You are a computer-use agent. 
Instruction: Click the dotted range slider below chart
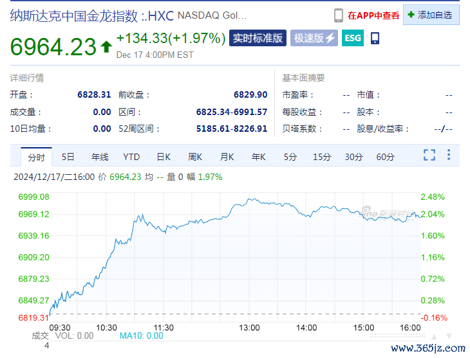click(x=397, y=336)
